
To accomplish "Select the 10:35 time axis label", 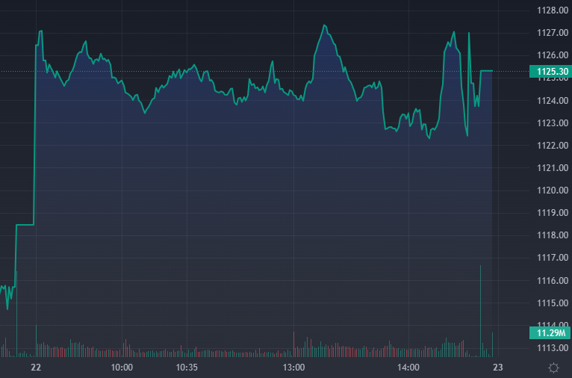I will pyautogui.click(x=186, y=368).
